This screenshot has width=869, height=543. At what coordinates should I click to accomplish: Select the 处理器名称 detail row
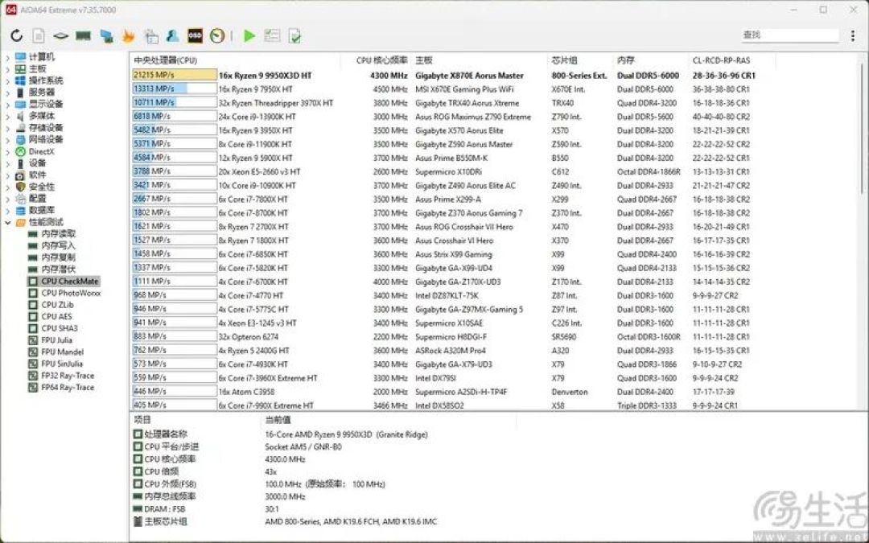click(281, 434)
